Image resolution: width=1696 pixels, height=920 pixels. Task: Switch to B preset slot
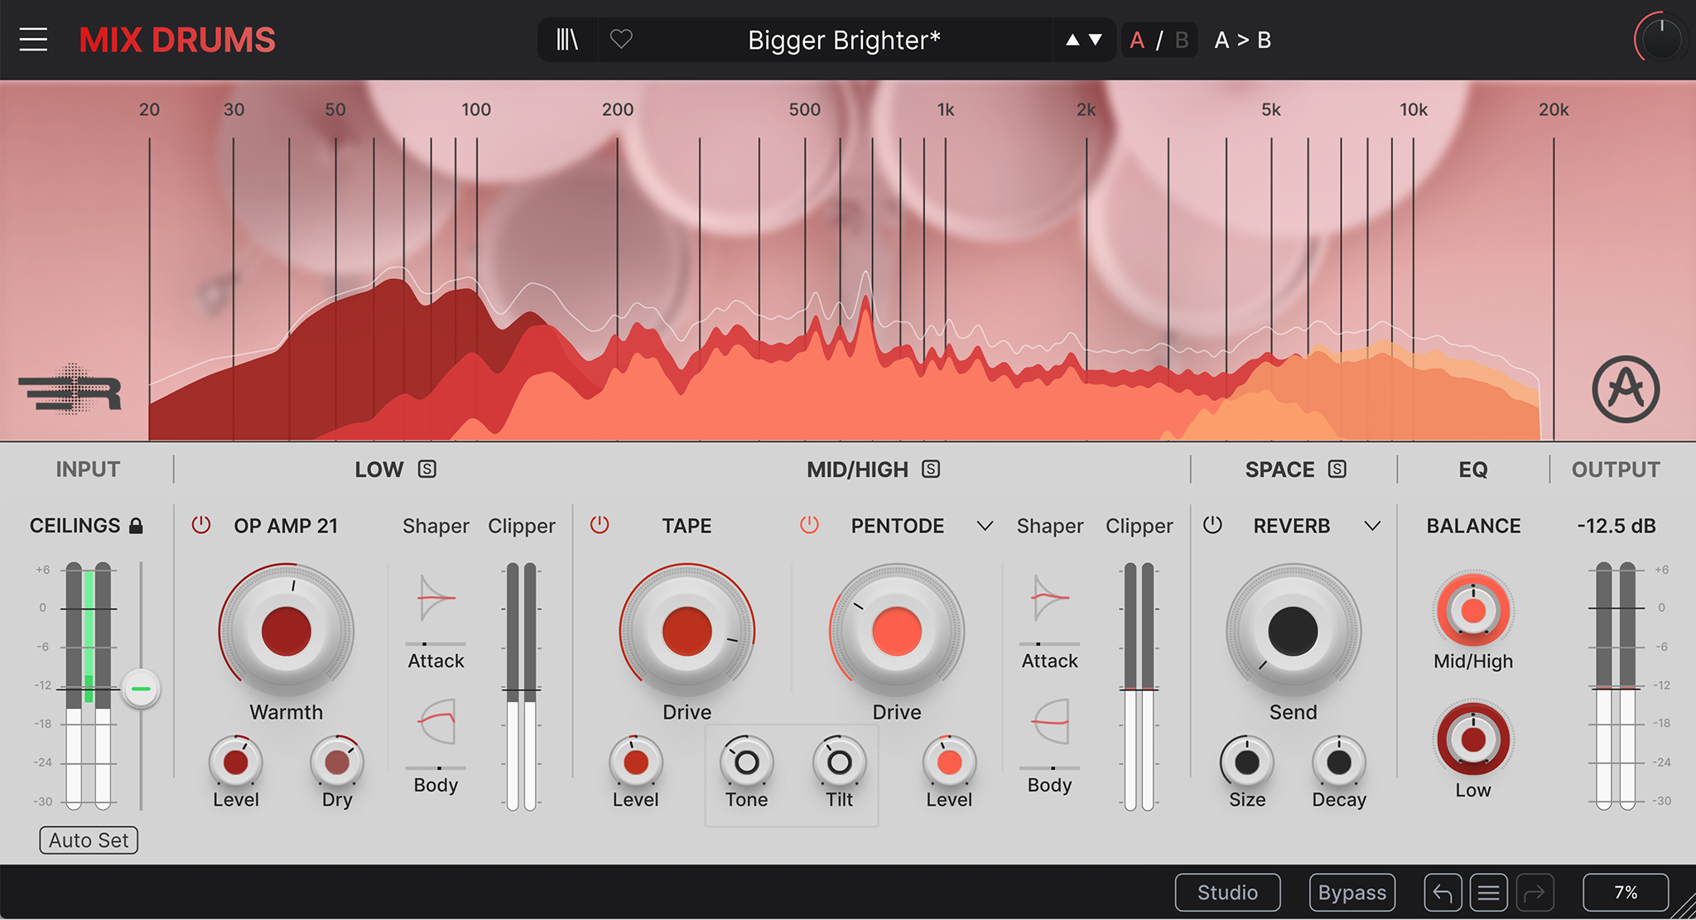tap(1182, 40)
